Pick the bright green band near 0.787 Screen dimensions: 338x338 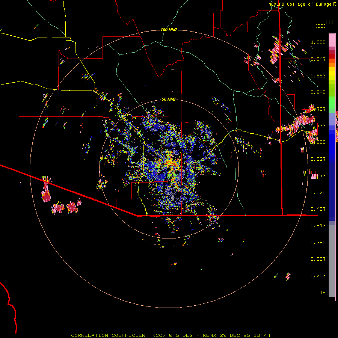click(x=332, y=105)
